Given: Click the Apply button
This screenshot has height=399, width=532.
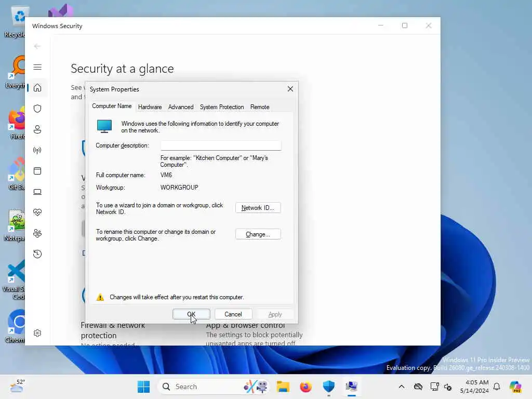Looking at the screenshot, I should point(275,314).
